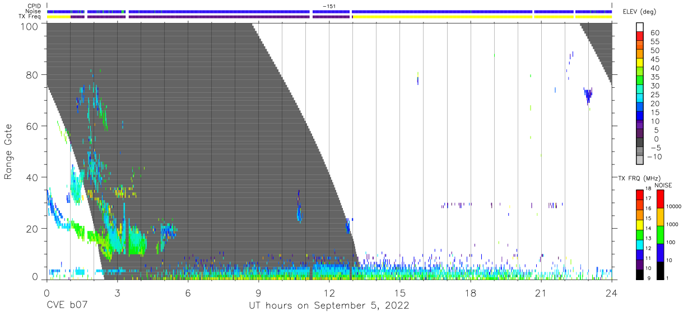Click the blue scatter cluster near hour 23
Viewport: 688px width, 317px height.
[x=588, y=95]
